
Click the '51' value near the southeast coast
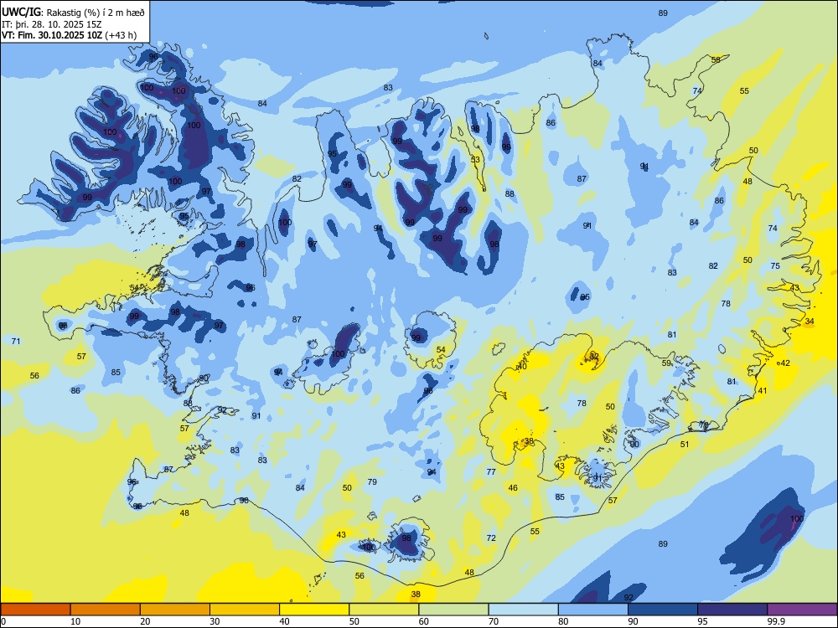click(685, 444)
